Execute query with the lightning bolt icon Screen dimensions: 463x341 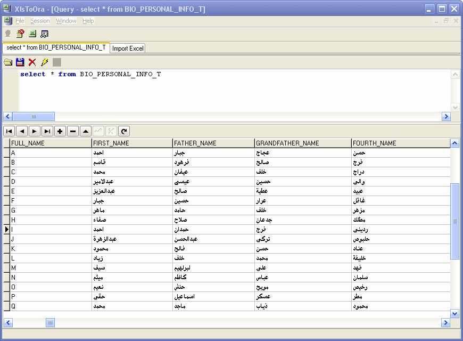45,62
